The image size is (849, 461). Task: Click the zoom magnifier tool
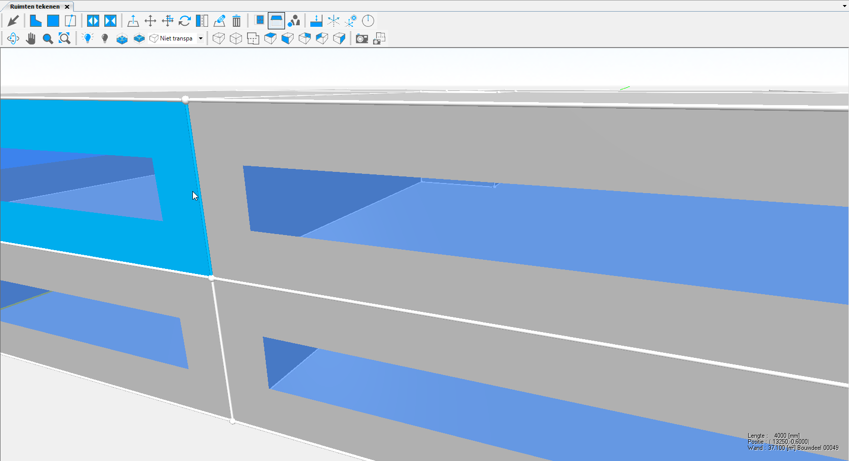[x=48, y=38]
